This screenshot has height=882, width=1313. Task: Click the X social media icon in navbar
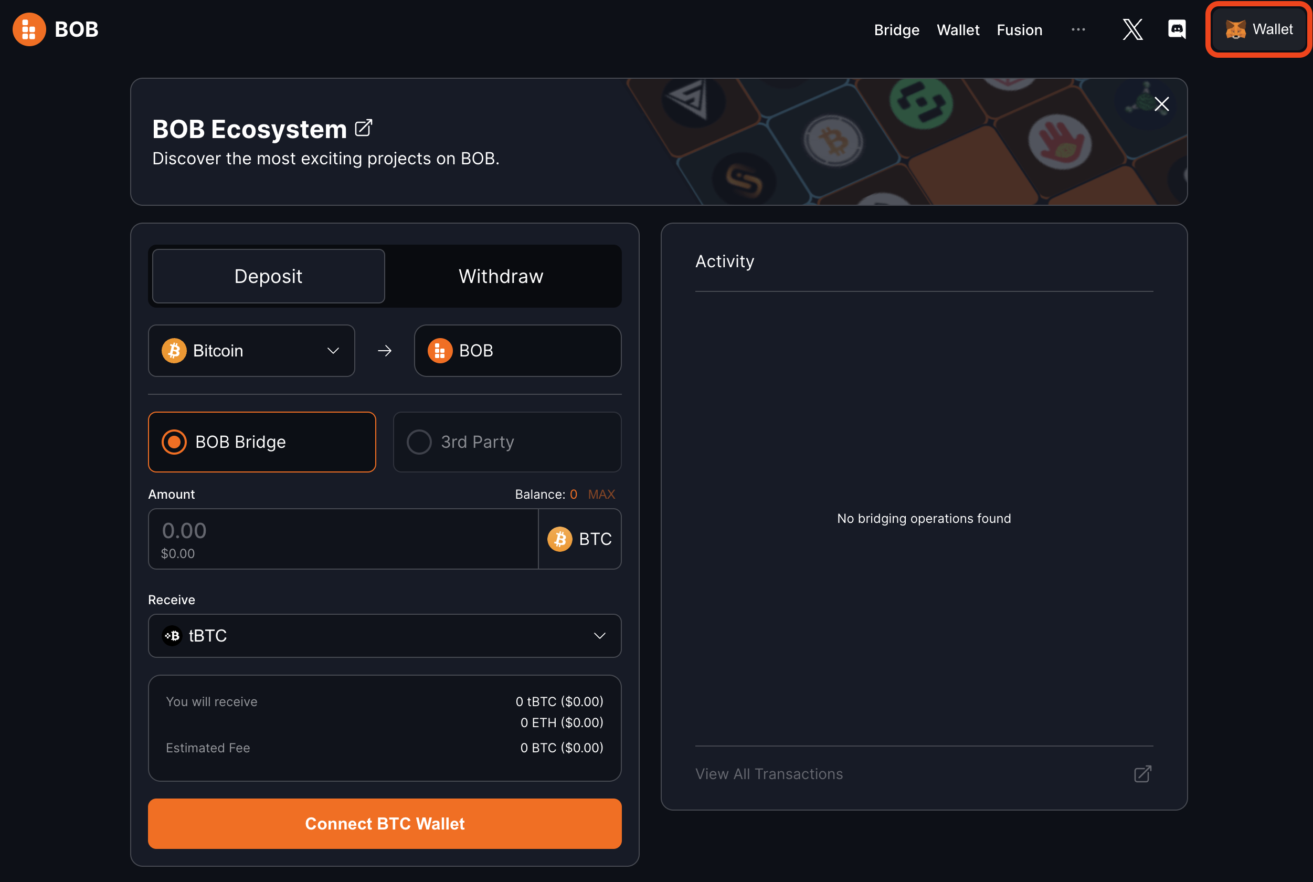click(x=1132, y=28)
